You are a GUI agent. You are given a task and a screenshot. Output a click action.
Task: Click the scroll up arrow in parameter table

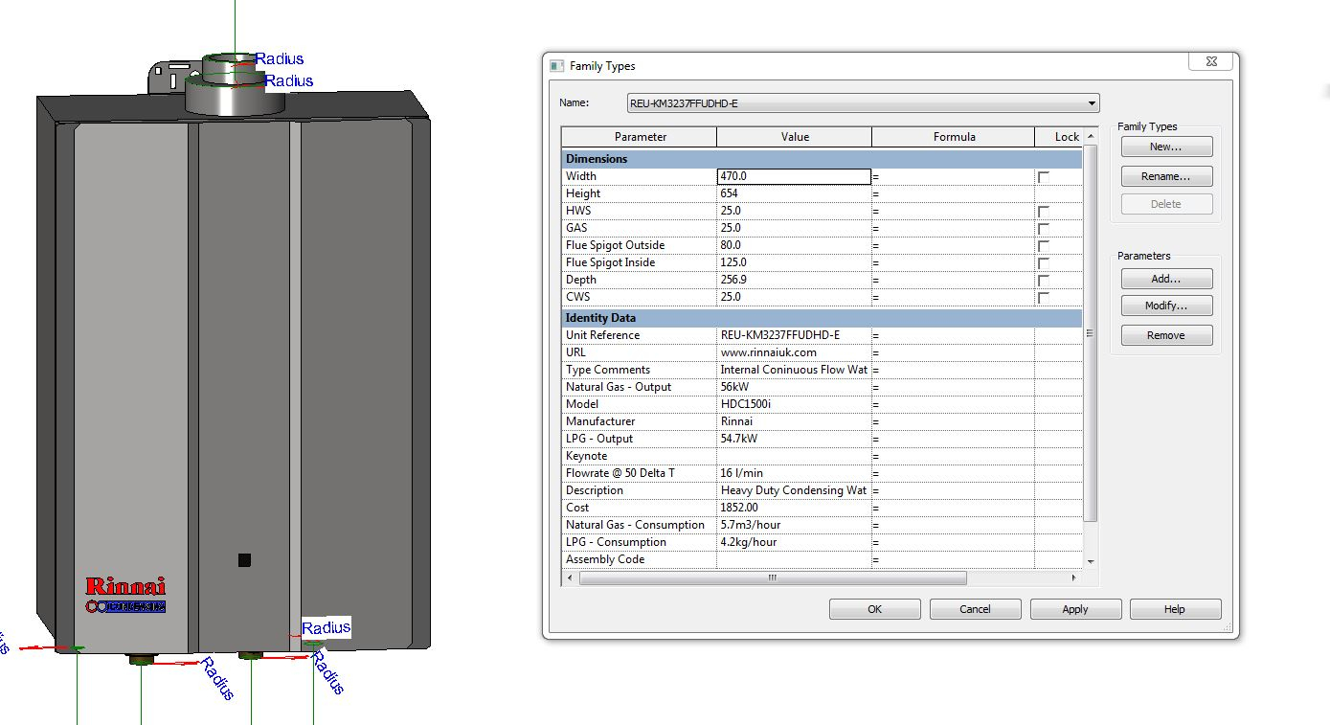click(x=1091, y=137)
